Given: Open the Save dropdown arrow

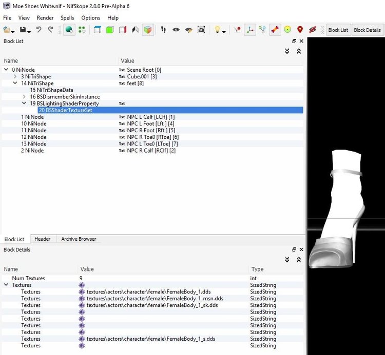Looking at the screenshot, I should tap(29, 32).
